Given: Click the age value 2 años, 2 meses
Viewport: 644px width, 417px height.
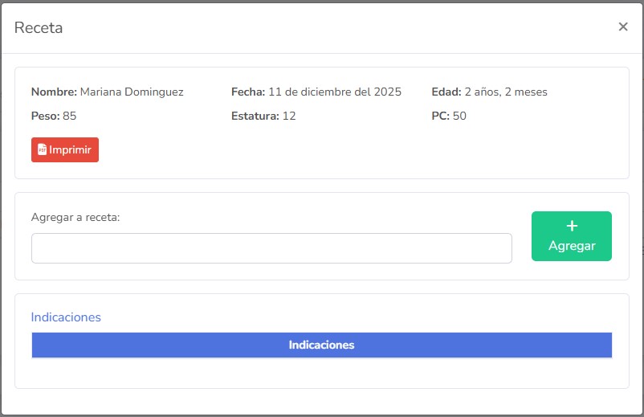Looking at the screenshot, I should [506, 92].
